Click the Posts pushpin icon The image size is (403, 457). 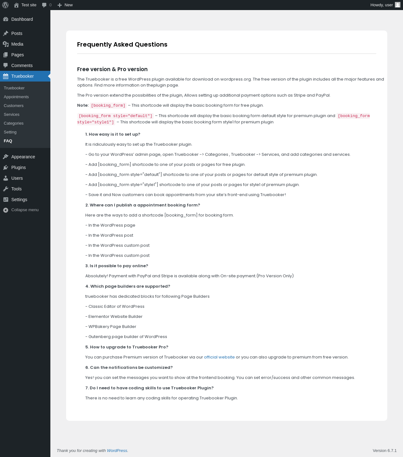pos(6,33)
